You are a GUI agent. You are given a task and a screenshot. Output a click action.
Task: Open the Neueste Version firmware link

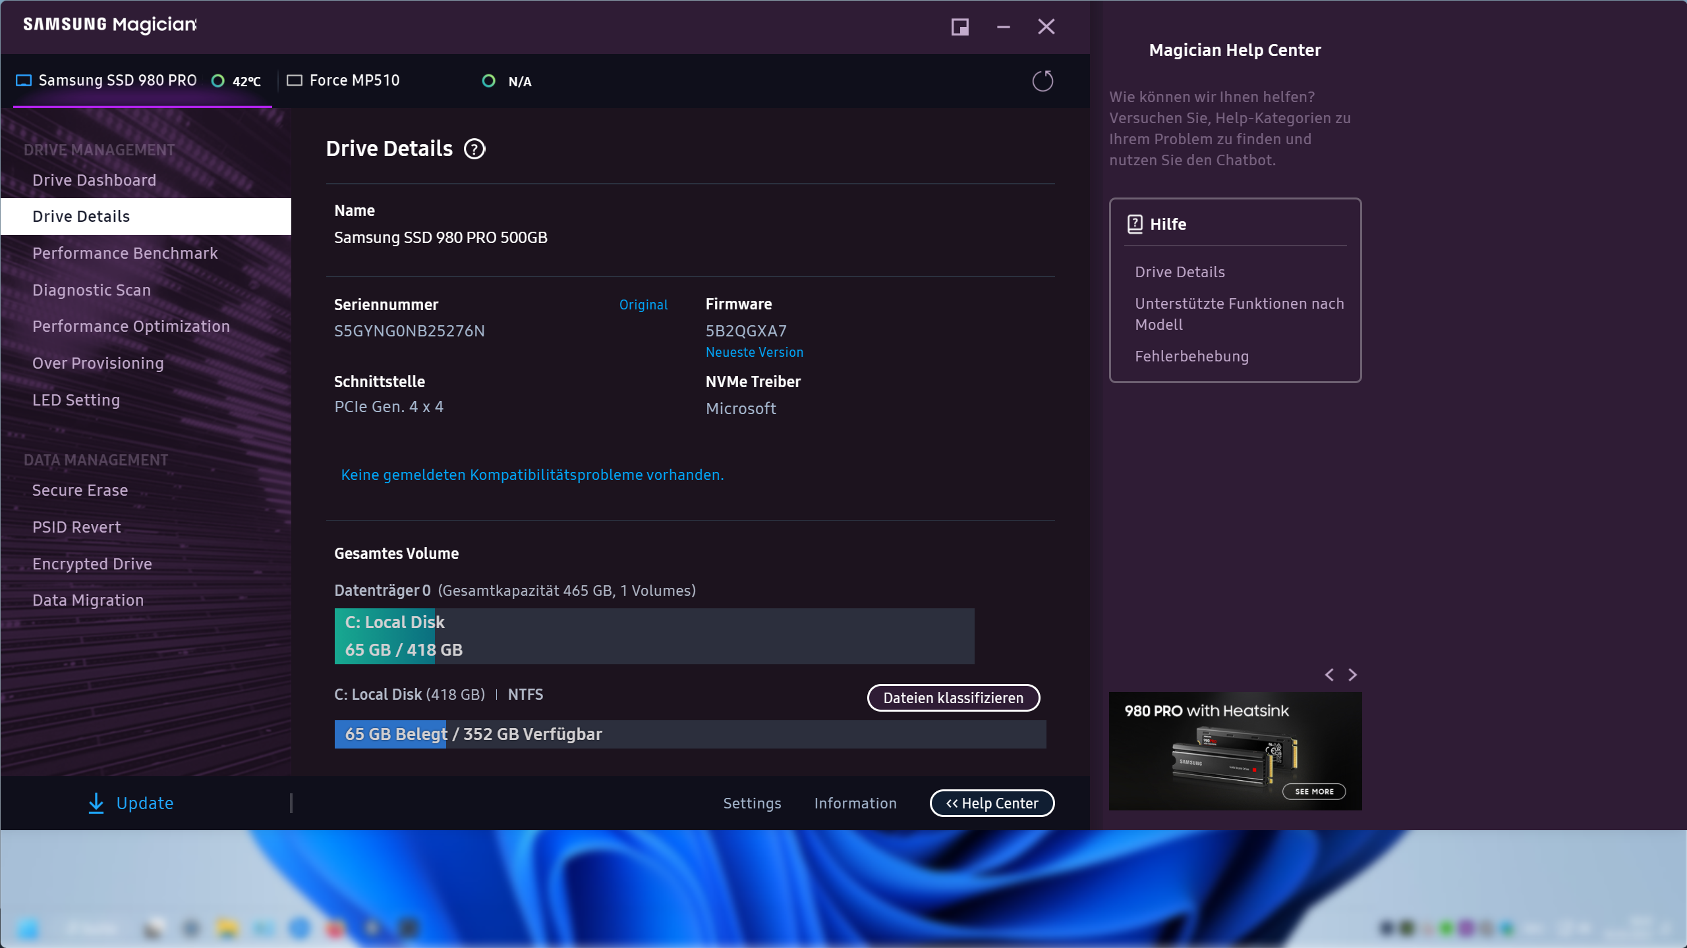755,352
